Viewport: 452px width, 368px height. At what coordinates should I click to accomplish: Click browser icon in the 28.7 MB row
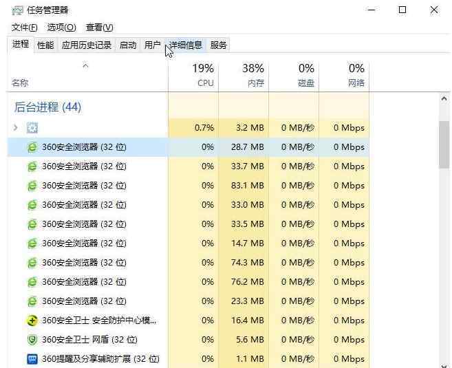point(32,147)
